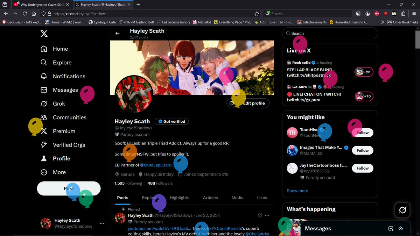Follow JayTheCartoonboss account
Viewport: 420px width, 236px height.
pyautogui.click(x=363, y=168)
